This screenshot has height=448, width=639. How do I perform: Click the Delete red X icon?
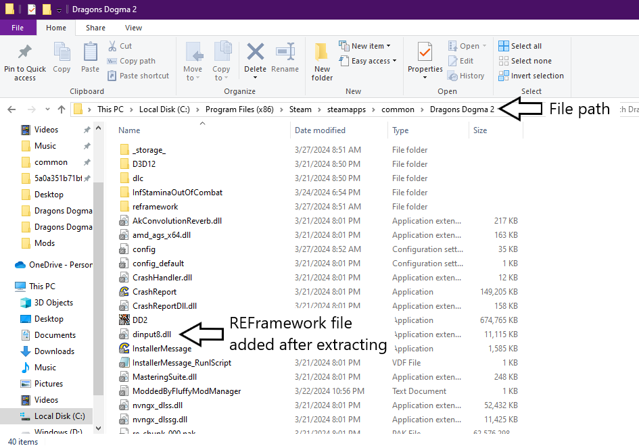pos(256,52)
